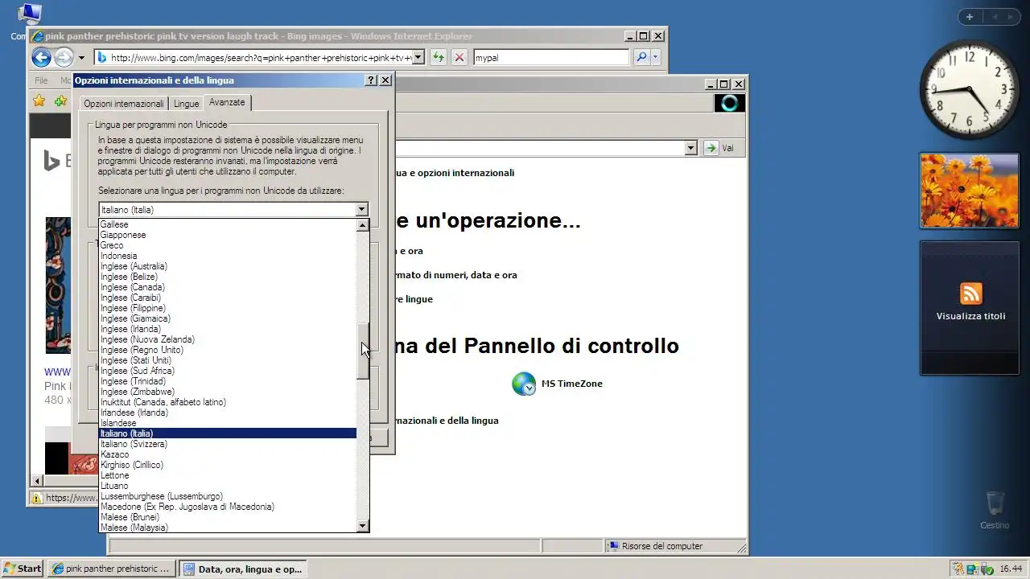Choose Indonesia in the language list
Viewport: 1030px width, 579px height.
[228, 256]
